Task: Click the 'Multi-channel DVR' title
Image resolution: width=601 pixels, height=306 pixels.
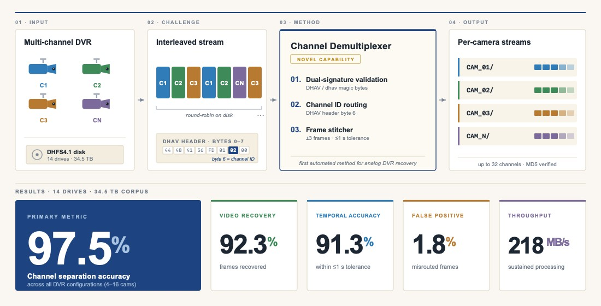Action: click(58, 42)
